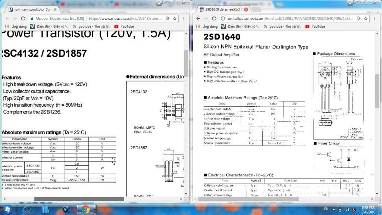Image resolution: width=382 pixels, height=215 pixels.
Task: Open the Windows Start button
Action: (7, 209)
